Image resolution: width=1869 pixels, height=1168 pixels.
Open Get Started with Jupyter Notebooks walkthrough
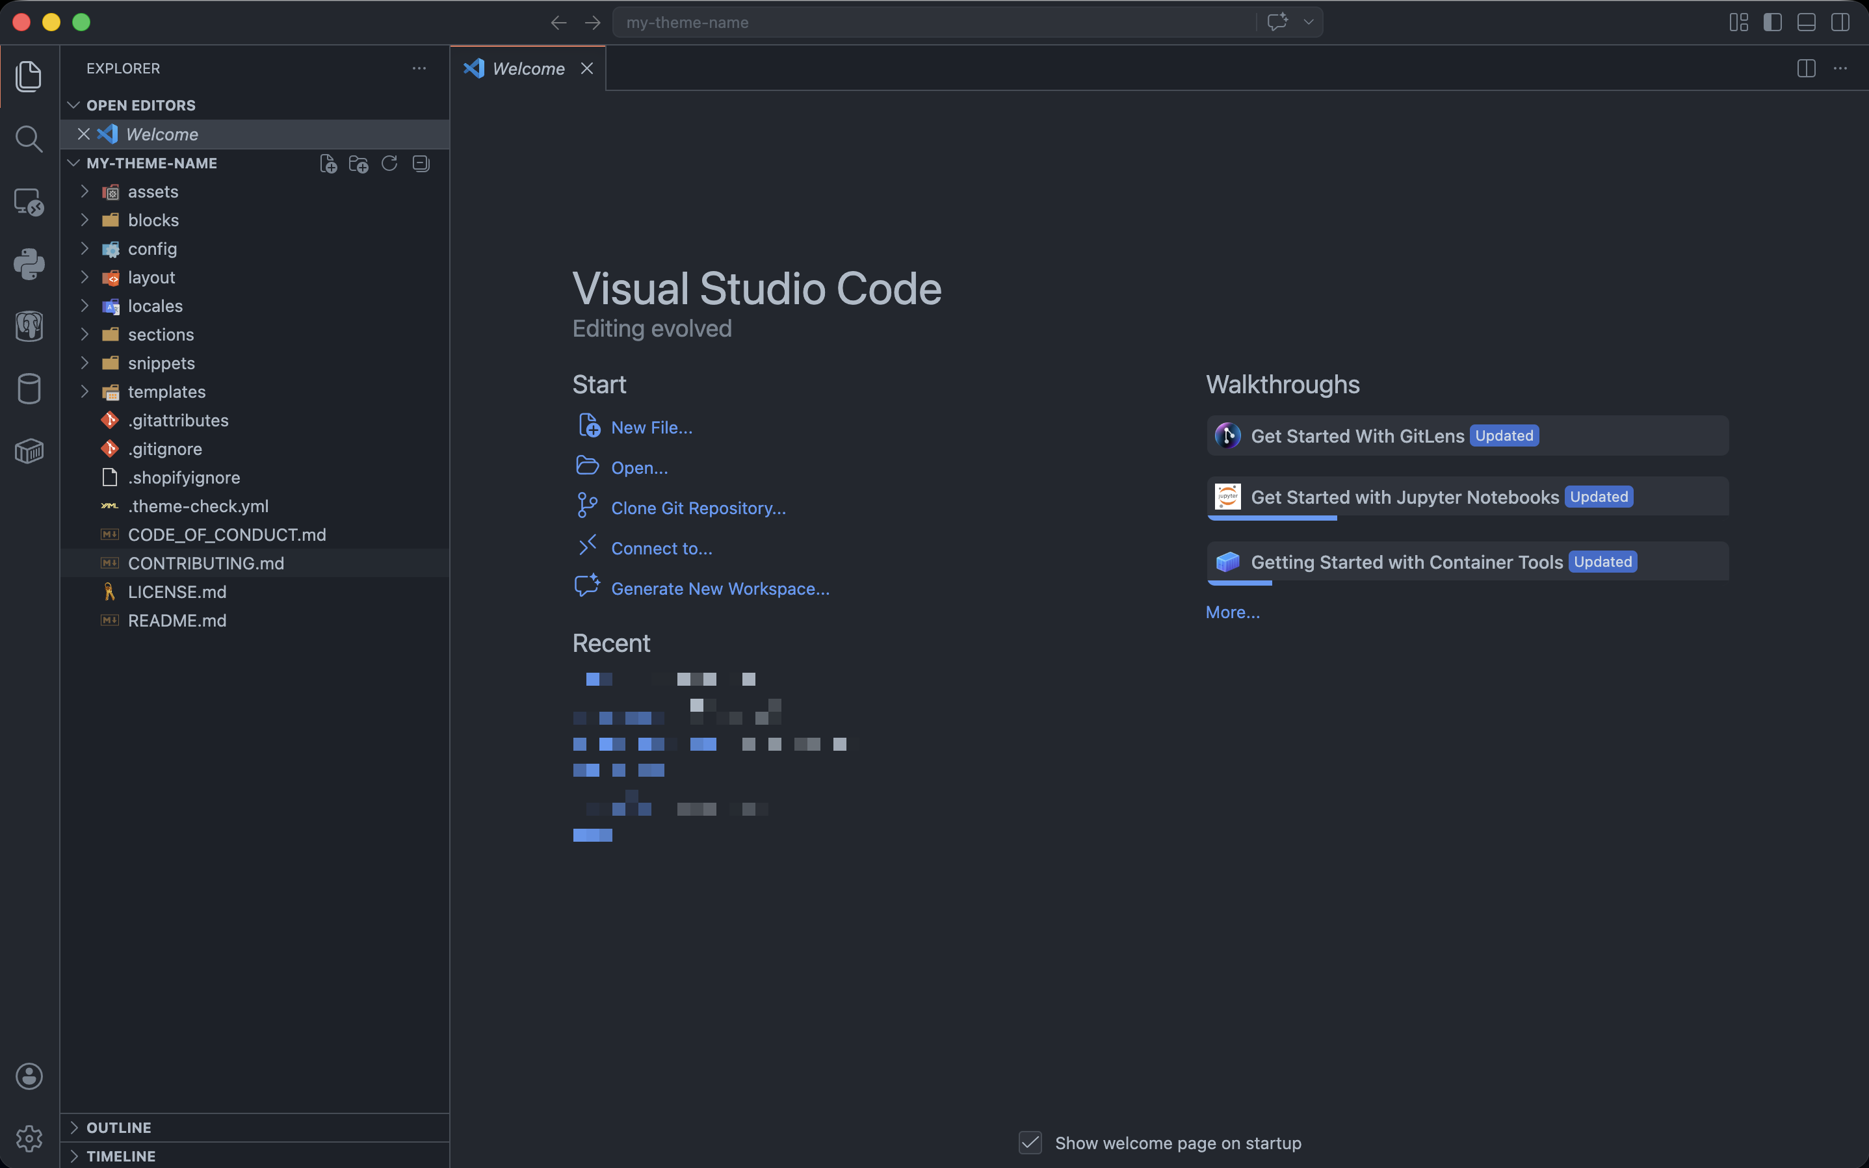[x=1467, y=497]
